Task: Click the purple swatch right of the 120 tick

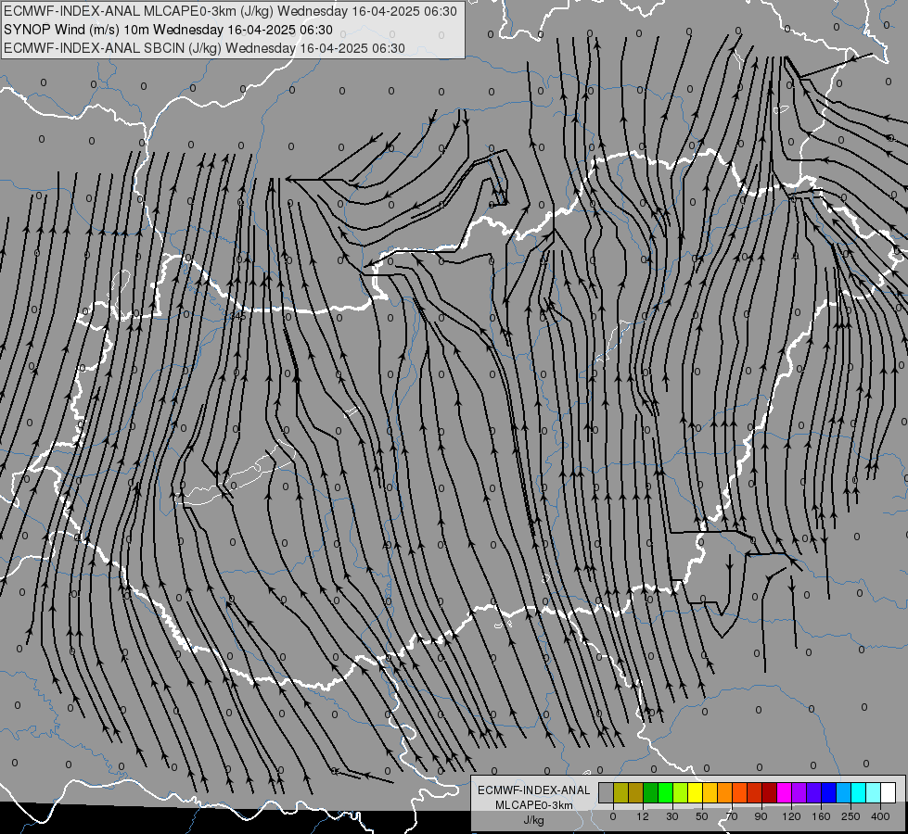Action: (x=799, y=792)
